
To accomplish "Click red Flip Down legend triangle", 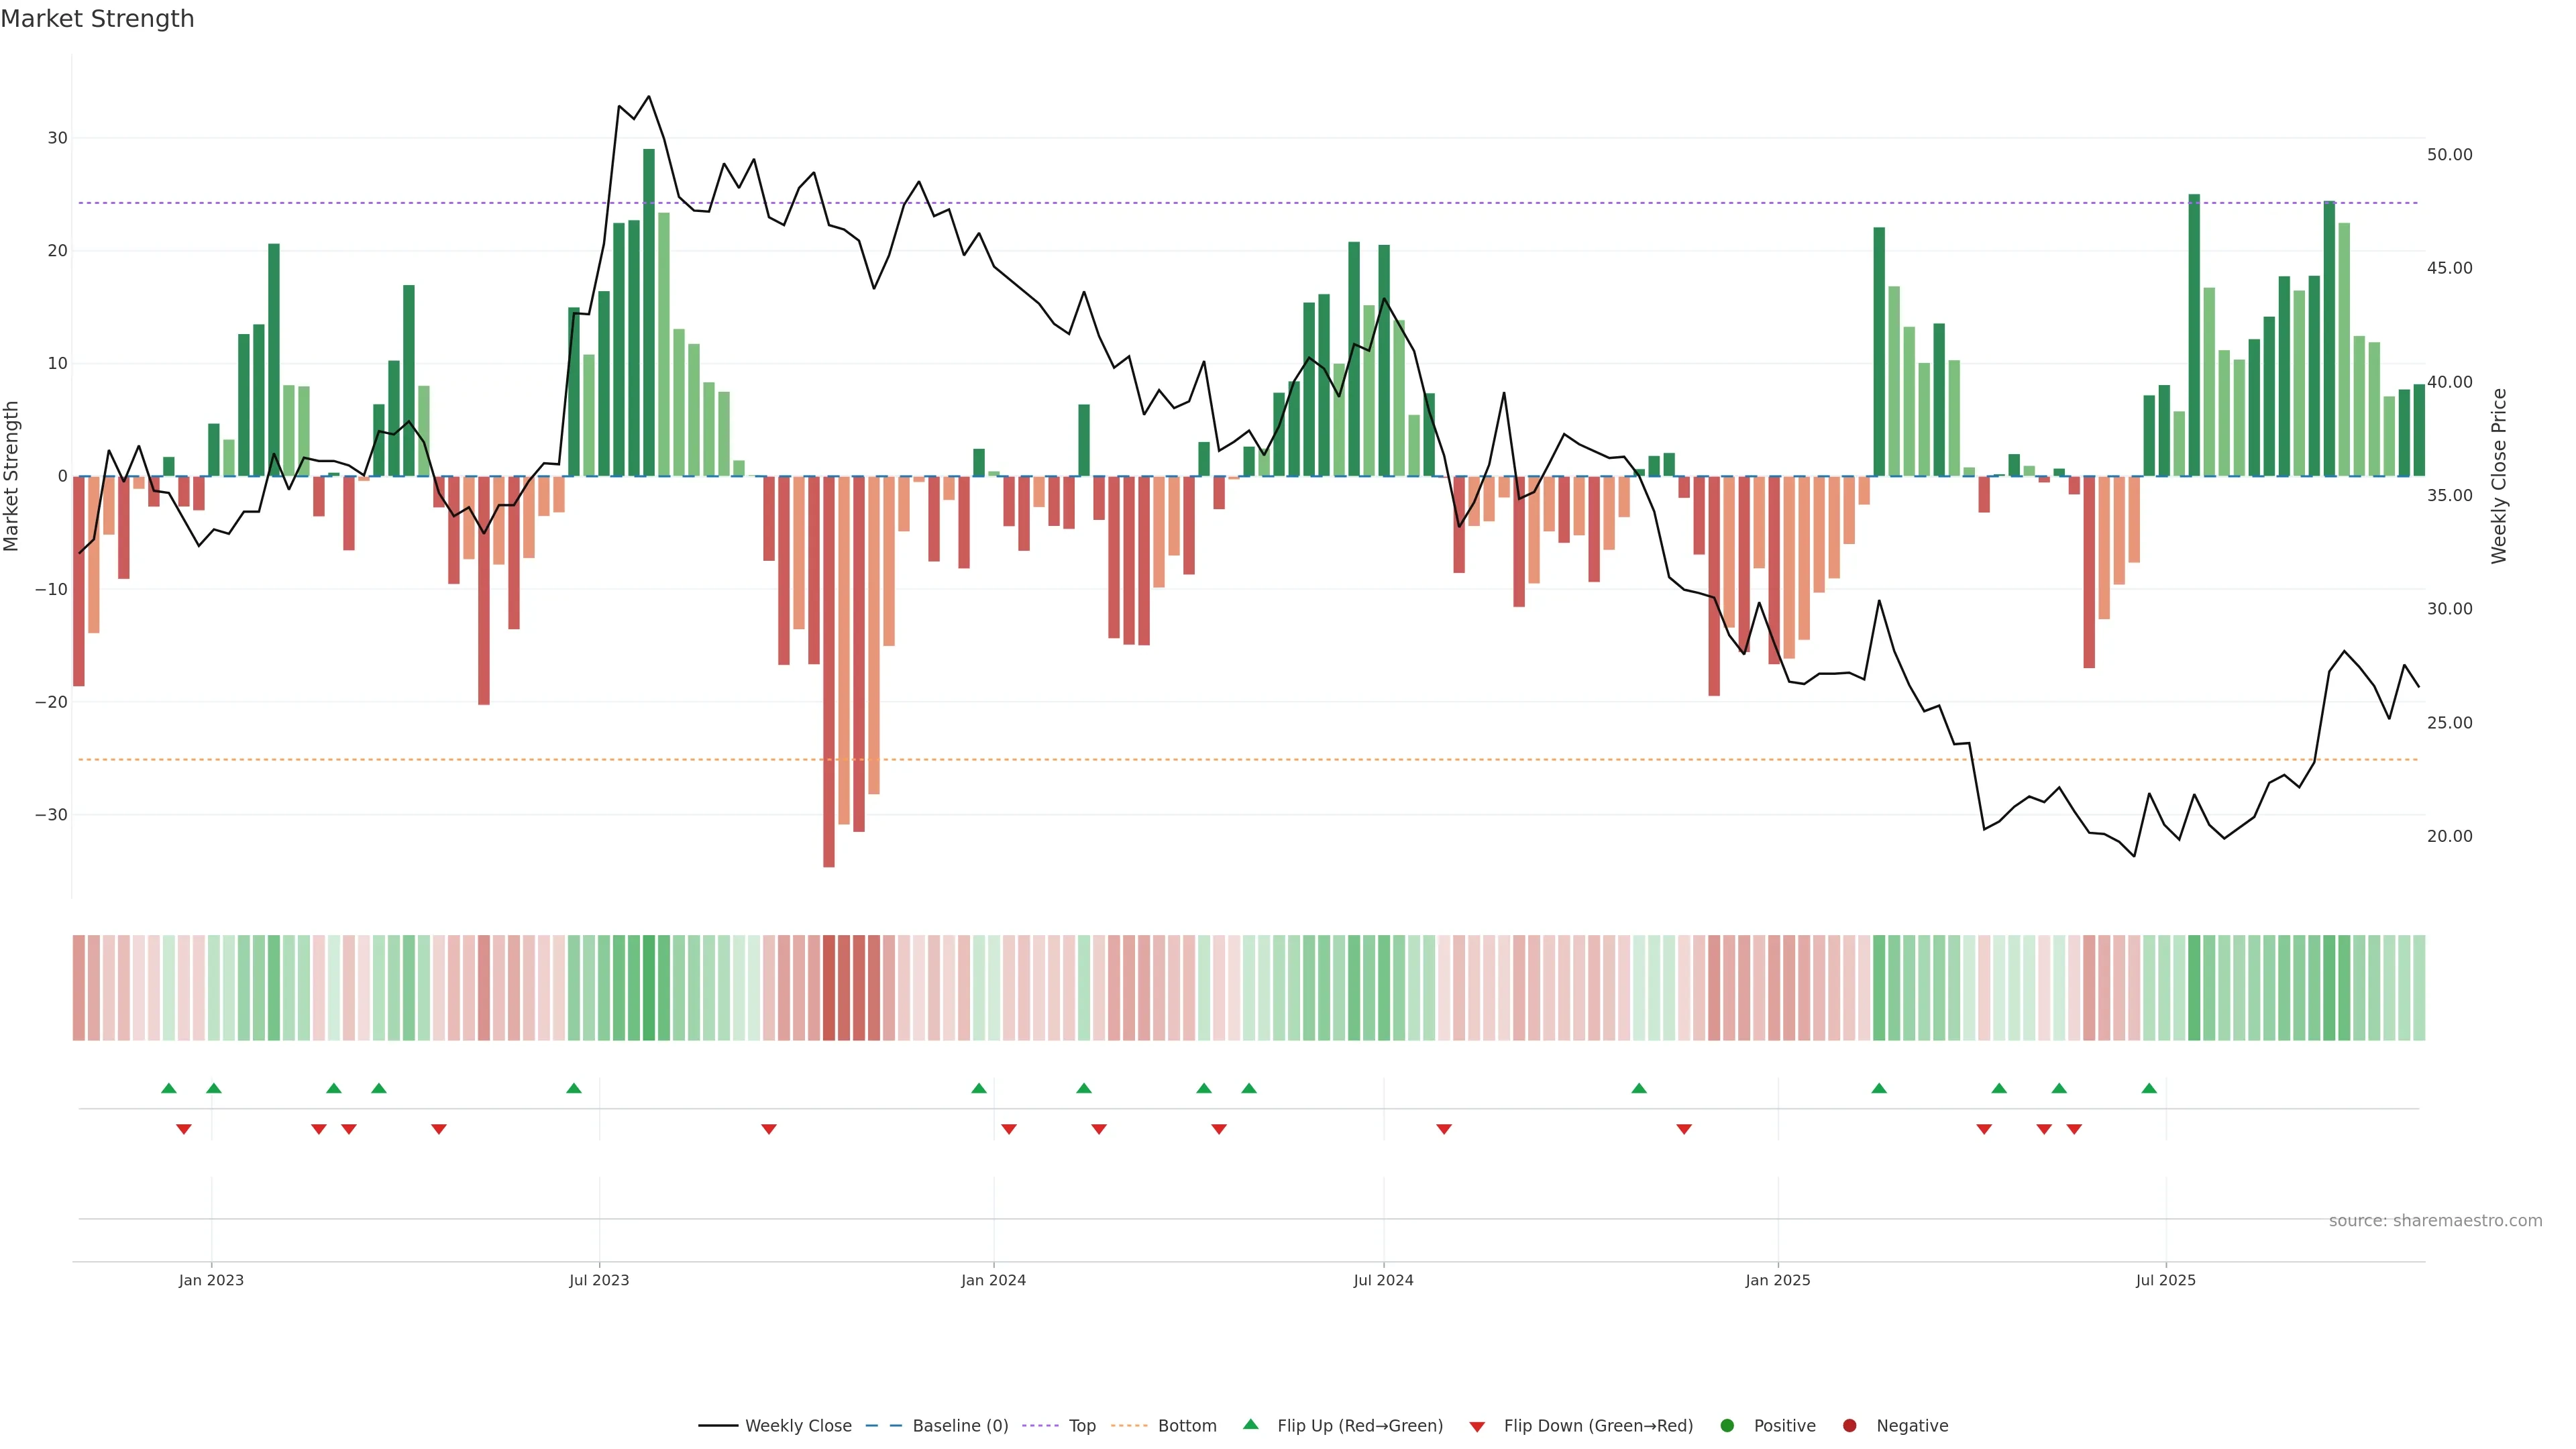I will coord(1477,1426).
